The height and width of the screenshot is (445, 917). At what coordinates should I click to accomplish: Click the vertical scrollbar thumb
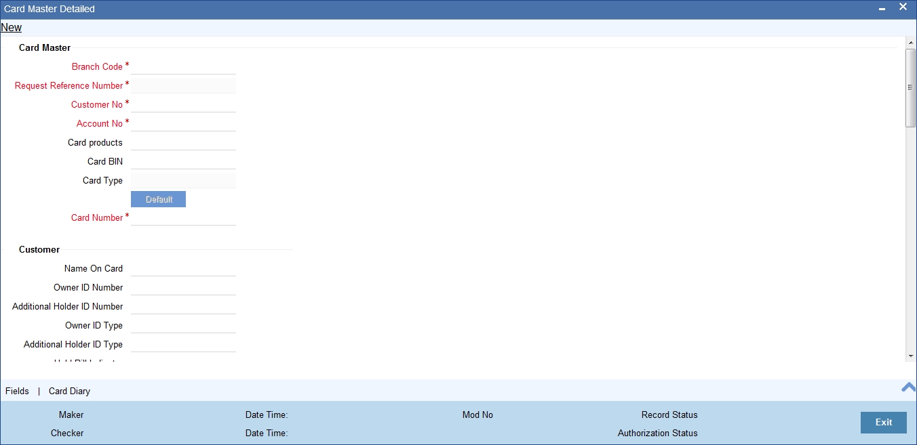911,87
